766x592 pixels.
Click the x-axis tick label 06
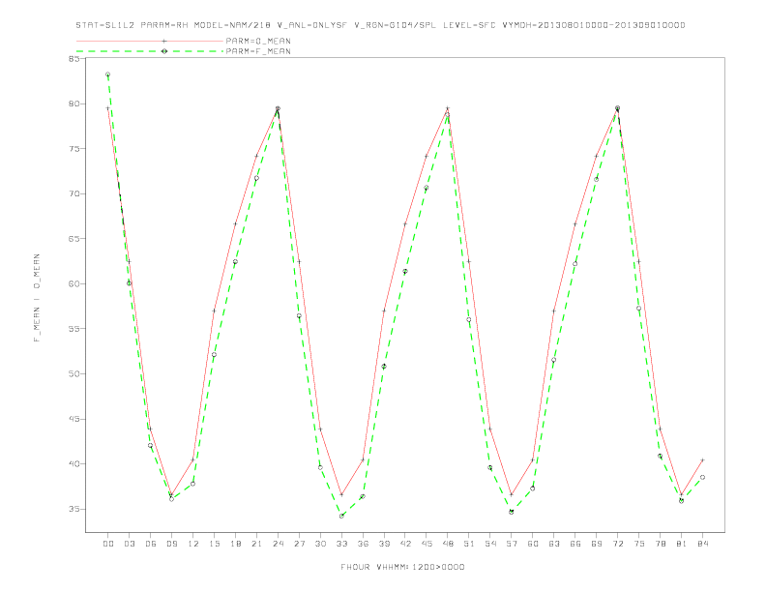point(151,544)
